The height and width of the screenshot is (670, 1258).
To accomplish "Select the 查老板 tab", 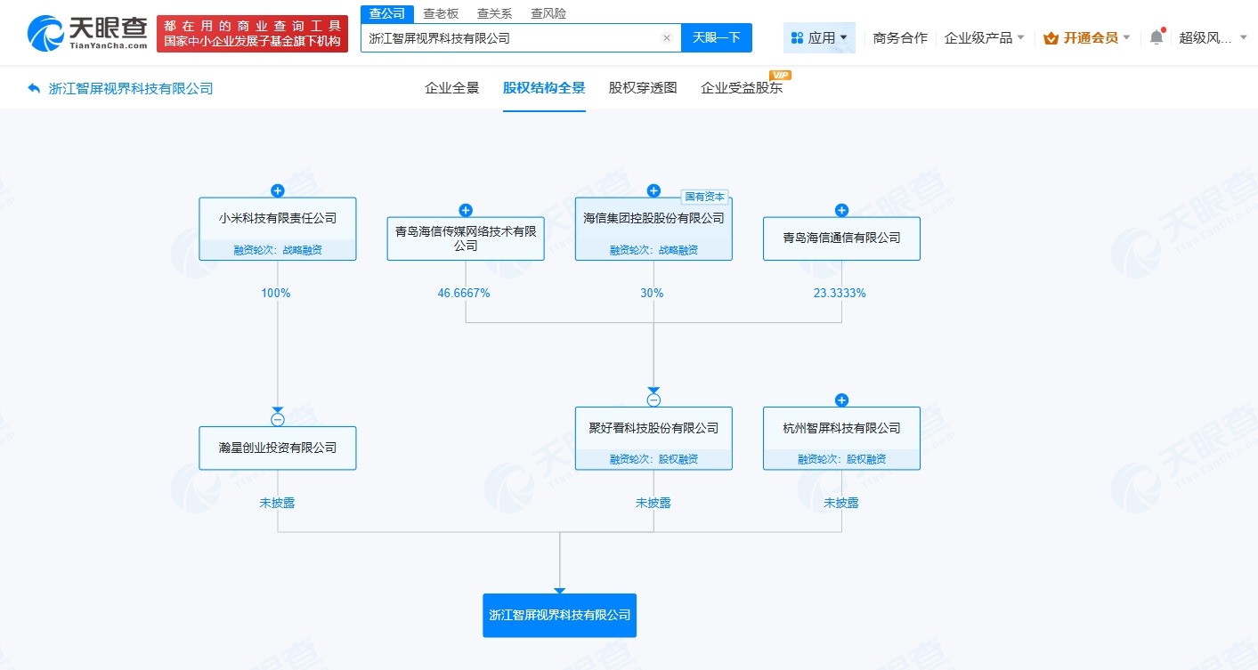I will pyautogui.click(x=440, y=12).
